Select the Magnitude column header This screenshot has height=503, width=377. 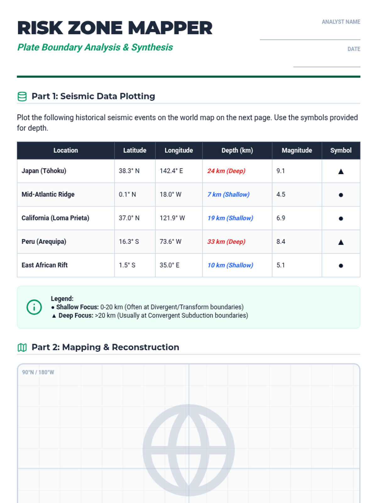click(x=297, y=150)
